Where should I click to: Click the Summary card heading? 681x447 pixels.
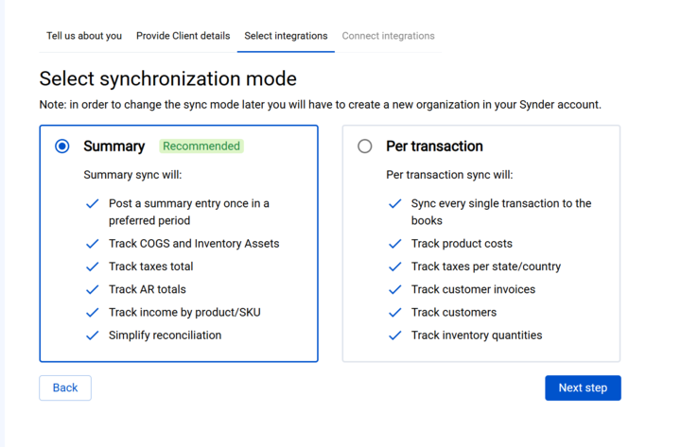pos(113,146)
